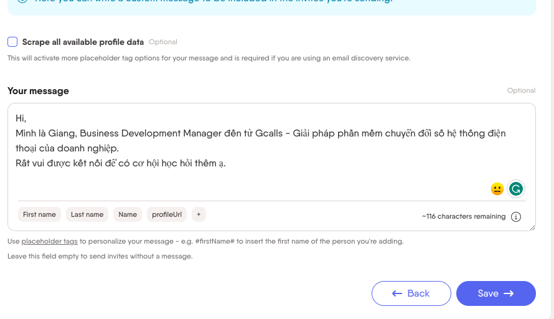Enable Scrape all available profile data checkbox
Image resolution: width=554 pixels, height=319 pixels.
[x=12, y=42]
